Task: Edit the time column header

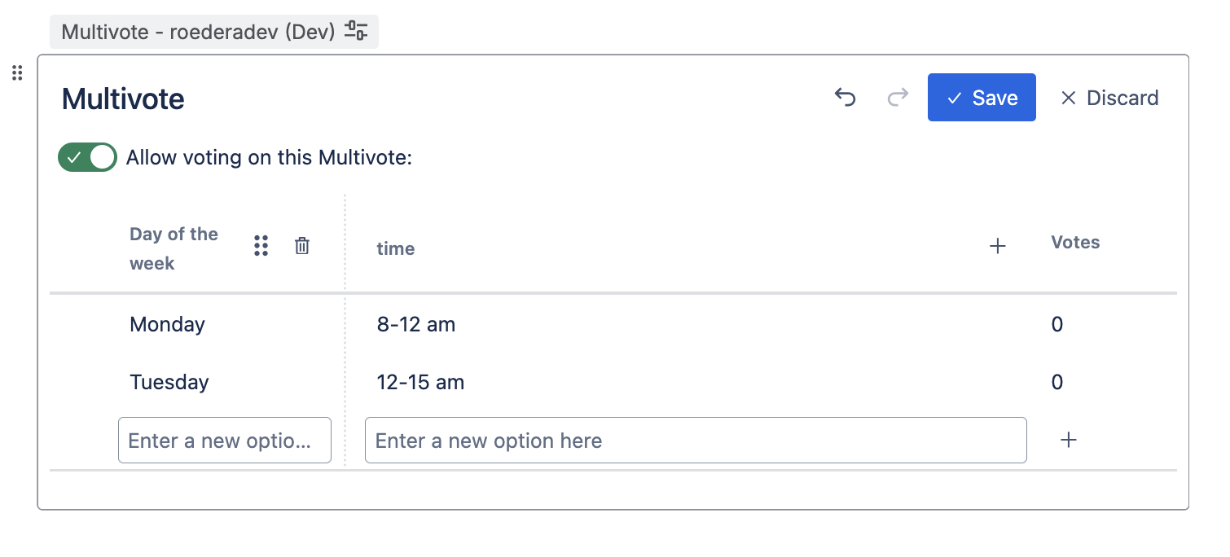Action: pos(396,249)
